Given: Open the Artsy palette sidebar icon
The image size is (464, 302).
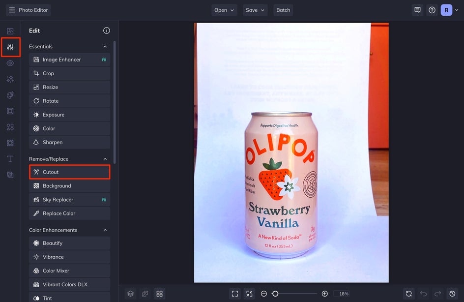Looking at the screenshot, I should [10, 95].
